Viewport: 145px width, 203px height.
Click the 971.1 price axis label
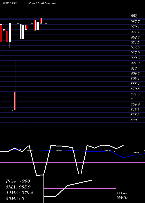click(135, 32)
